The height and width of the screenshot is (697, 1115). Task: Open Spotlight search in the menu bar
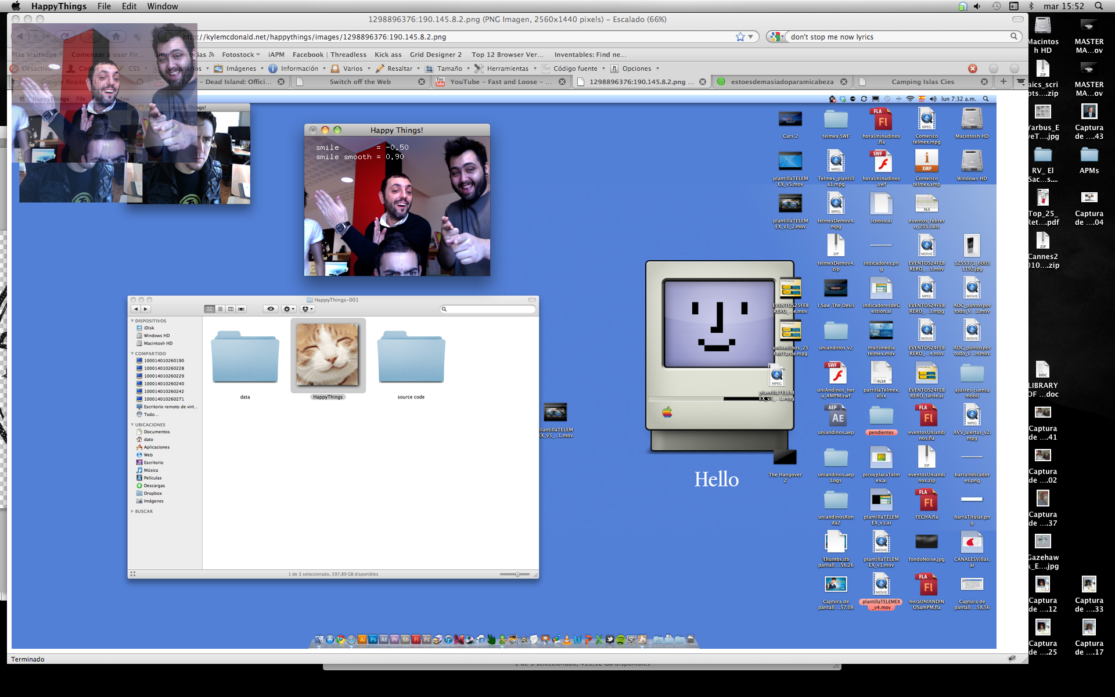(1098, 6)
